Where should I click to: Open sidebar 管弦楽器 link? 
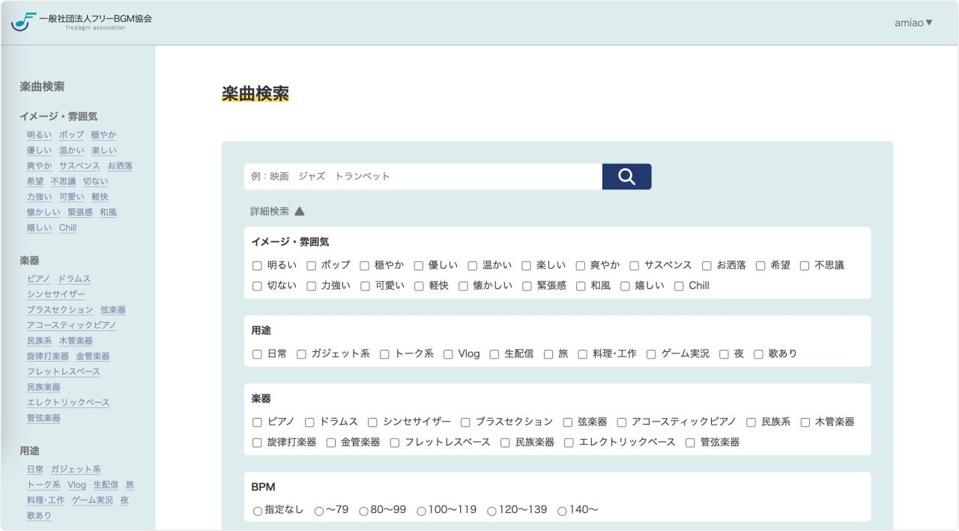(43, 418)
